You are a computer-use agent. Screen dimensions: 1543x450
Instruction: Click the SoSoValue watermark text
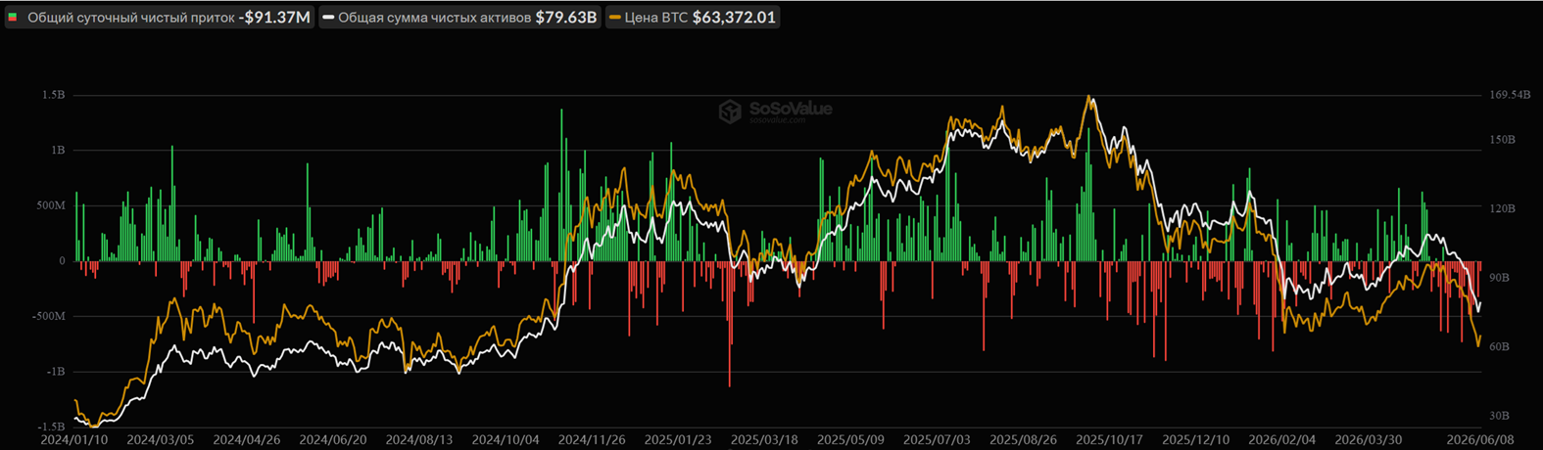pyautogui.click(x=790, y=109)
